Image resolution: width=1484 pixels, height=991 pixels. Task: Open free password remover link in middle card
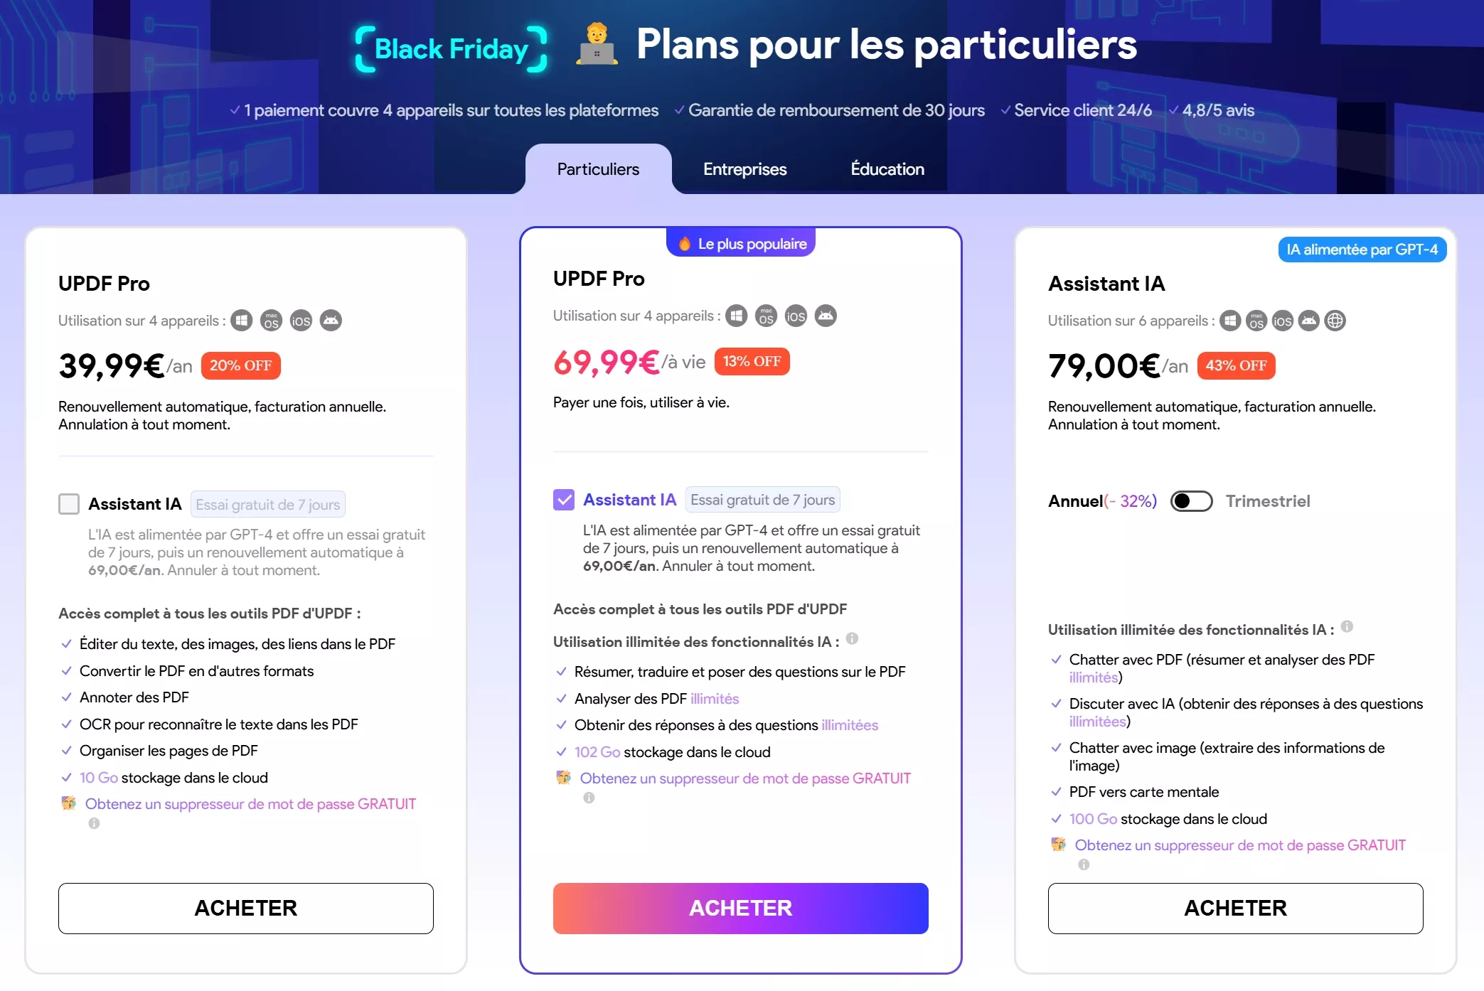pos(744,778)
